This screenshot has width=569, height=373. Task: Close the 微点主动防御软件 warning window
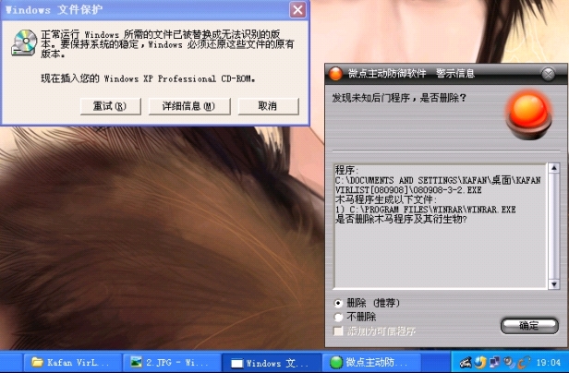tap(548, 75)
